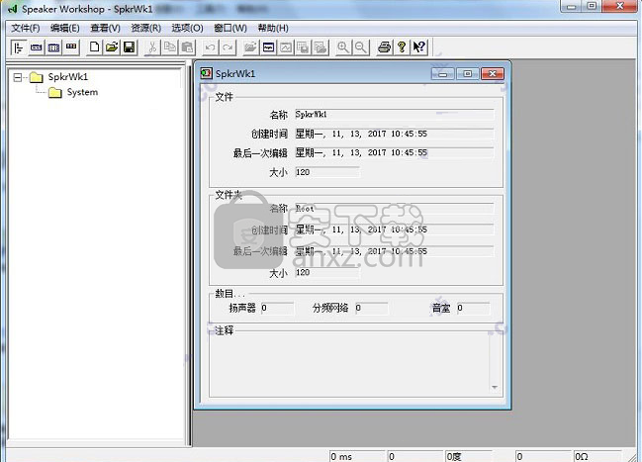
Task: Click the file 创建时间 field
Action: coord(394,134)
